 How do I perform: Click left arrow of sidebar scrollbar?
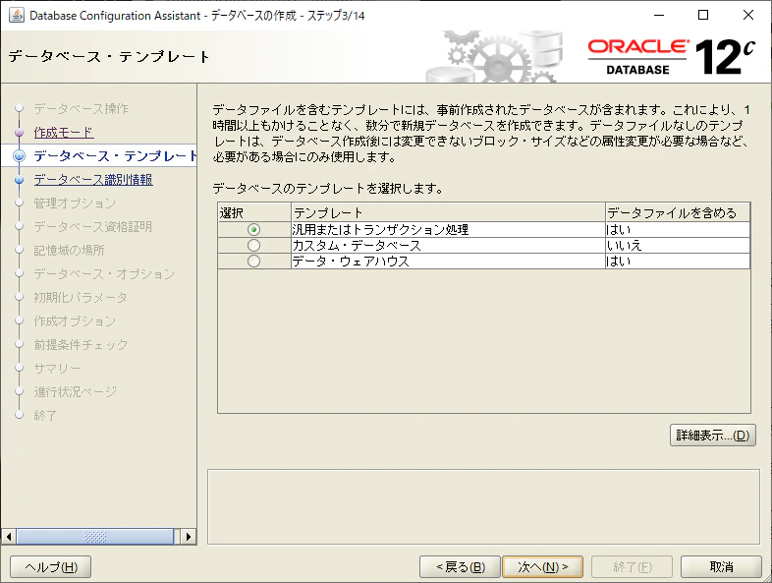(x=9, y=536)
